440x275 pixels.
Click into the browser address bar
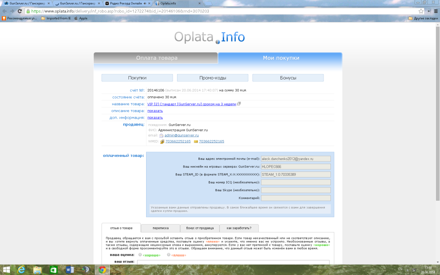(x=215, y=11)
